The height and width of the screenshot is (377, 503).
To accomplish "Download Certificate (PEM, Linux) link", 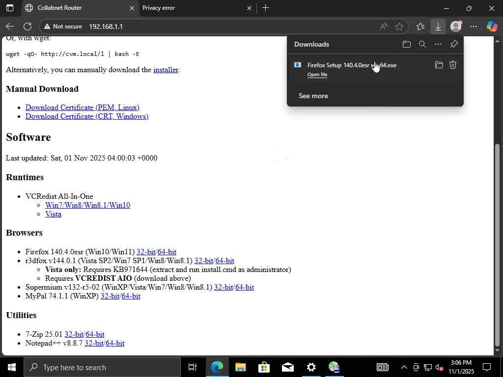I will 83,108.
